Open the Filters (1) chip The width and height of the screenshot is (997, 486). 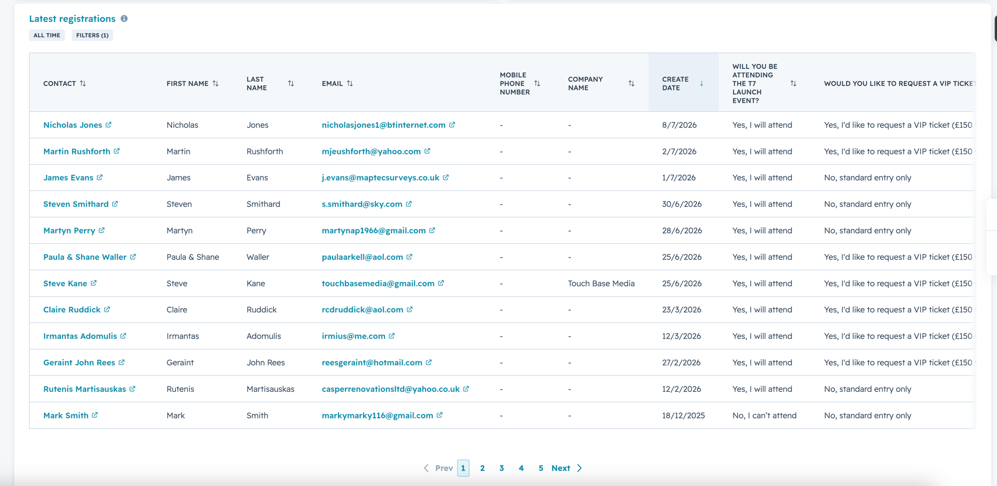pos(92,35)
